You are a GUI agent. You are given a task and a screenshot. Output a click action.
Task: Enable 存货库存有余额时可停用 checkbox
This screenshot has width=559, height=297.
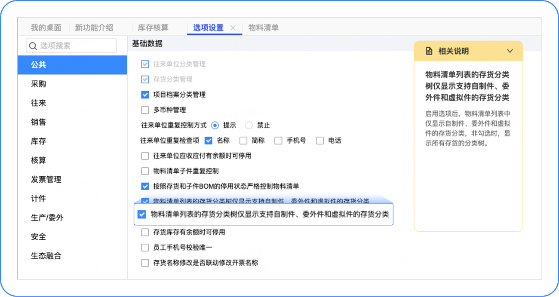(x=145, y=233)
